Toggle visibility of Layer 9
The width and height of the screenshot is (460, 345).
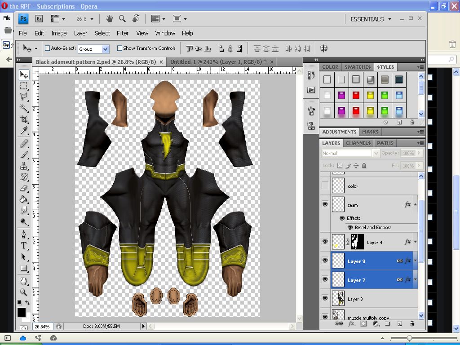pos(325,261)
